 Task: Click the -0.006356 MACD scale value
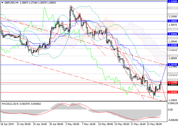pyautogui.click(x=173, y=120)
